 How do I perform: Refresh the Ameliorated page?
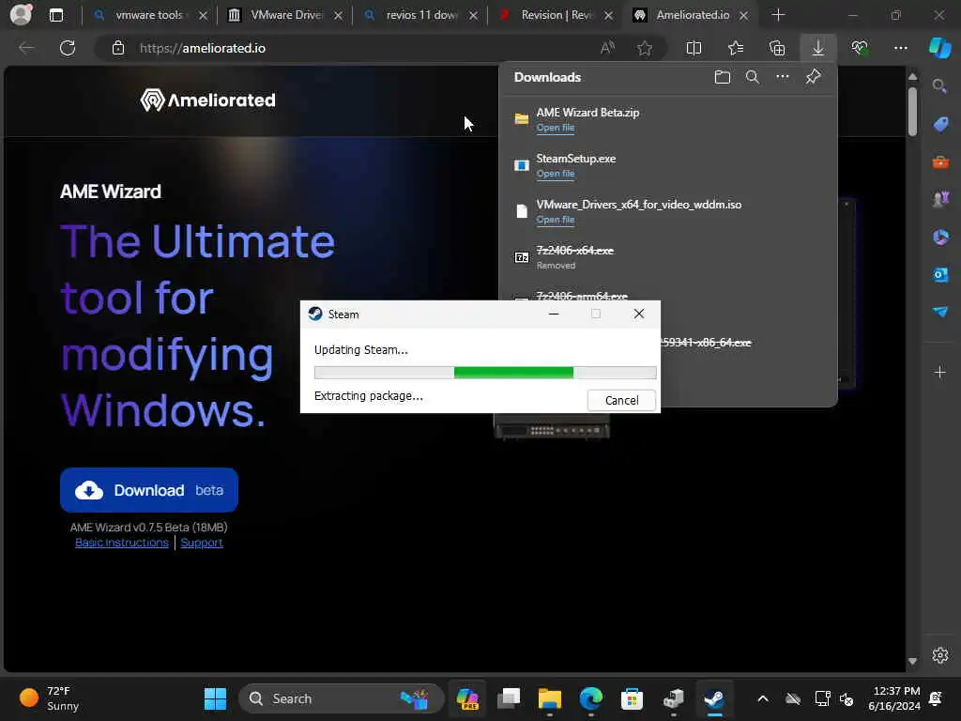click(68, 48)
